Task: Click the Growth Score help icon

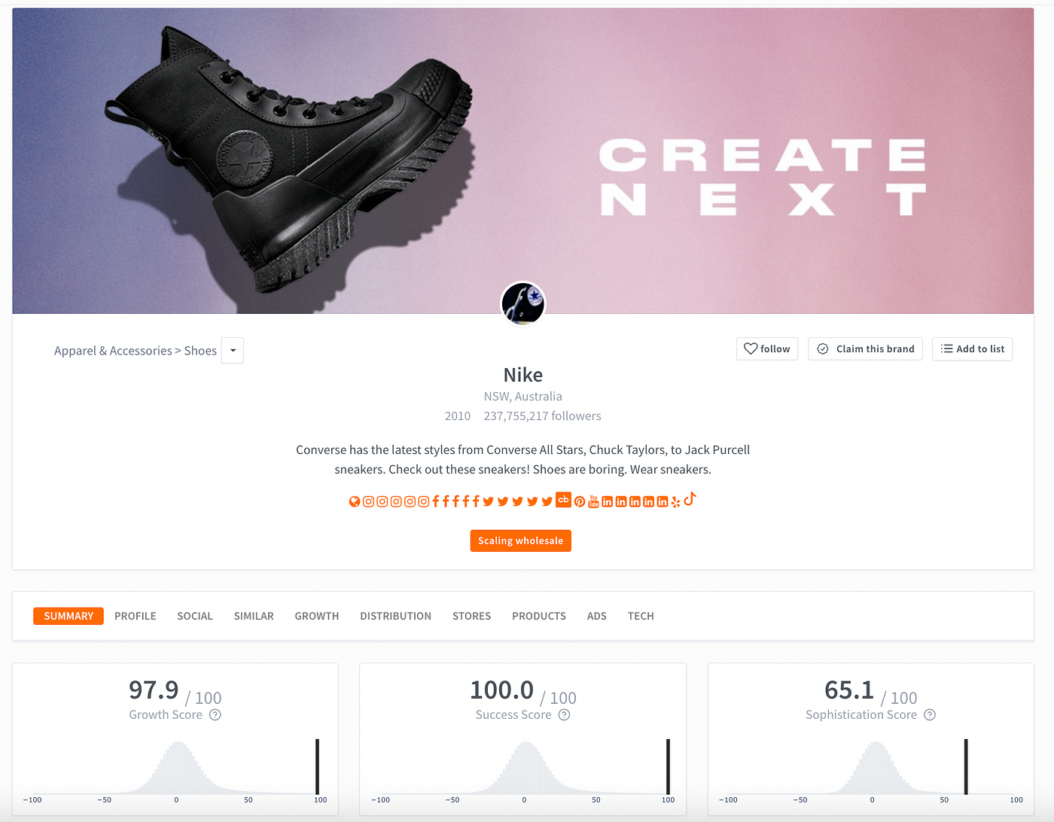Action: pyautogui.click(x=215, y=715)
